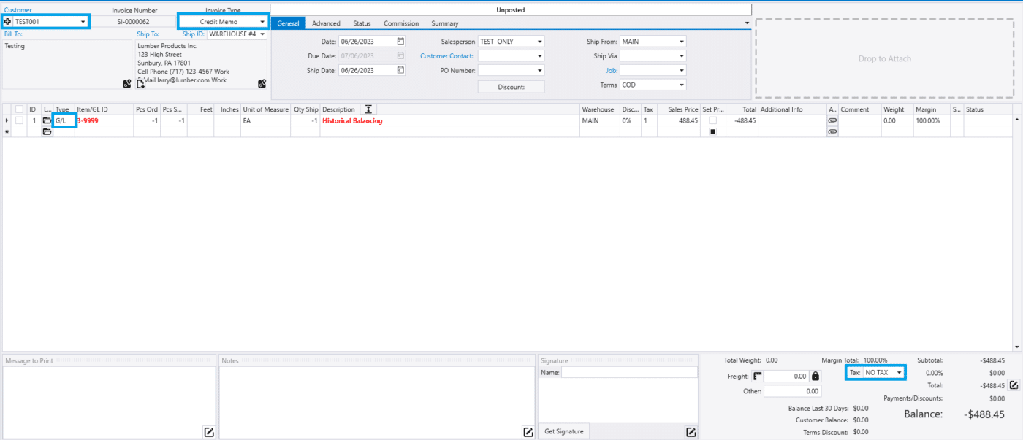1023x440 pixels.
Task: Click the Discount button
Action: pos(512,87)
